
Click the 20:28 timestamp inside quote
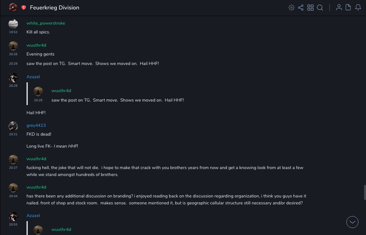coord(38,100)
